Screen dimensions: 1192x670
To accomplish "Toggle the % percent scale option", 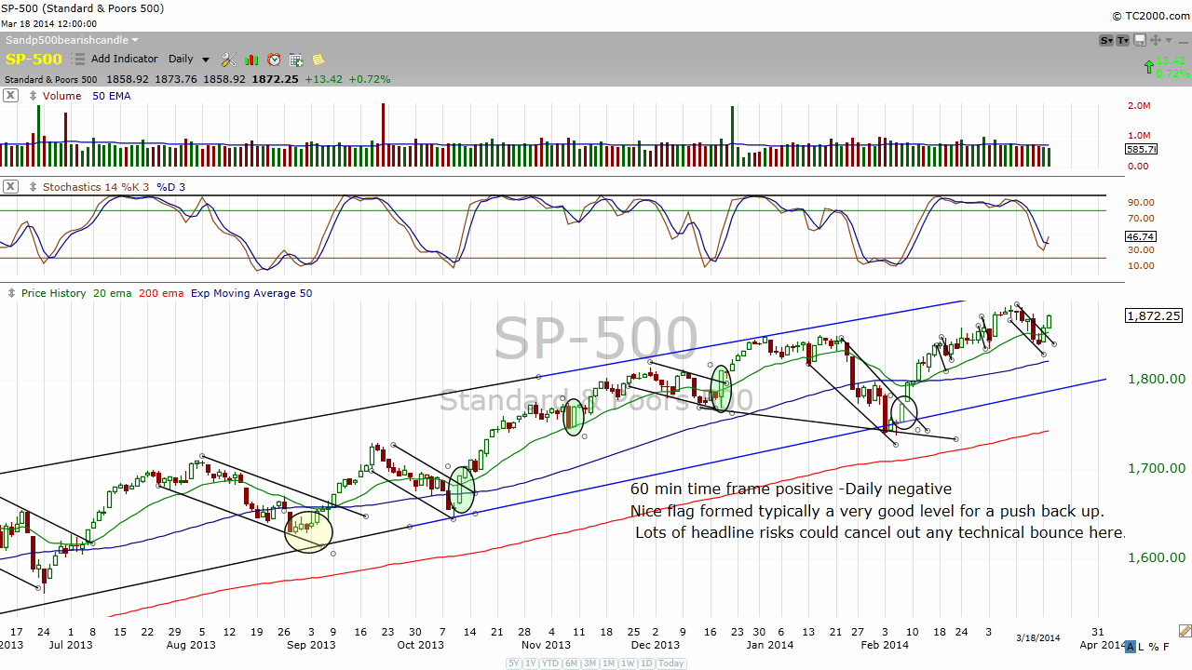I will pyautogui.click(x=1153, y=647).
